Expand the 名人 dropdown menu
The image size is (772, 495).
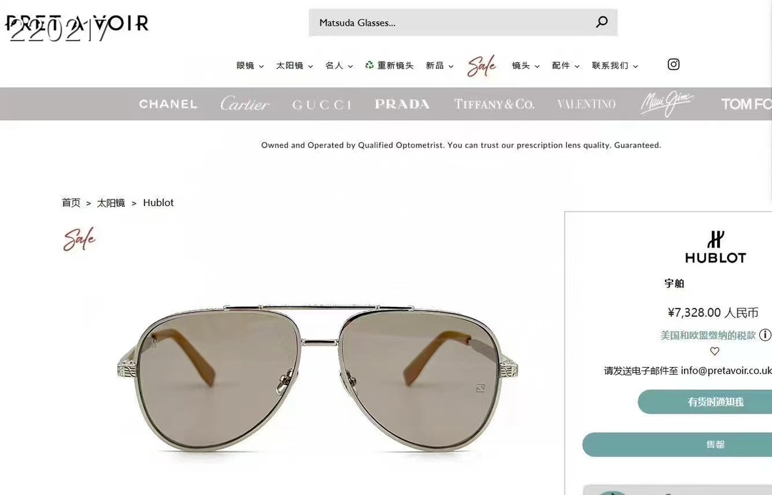click(340, 66)
